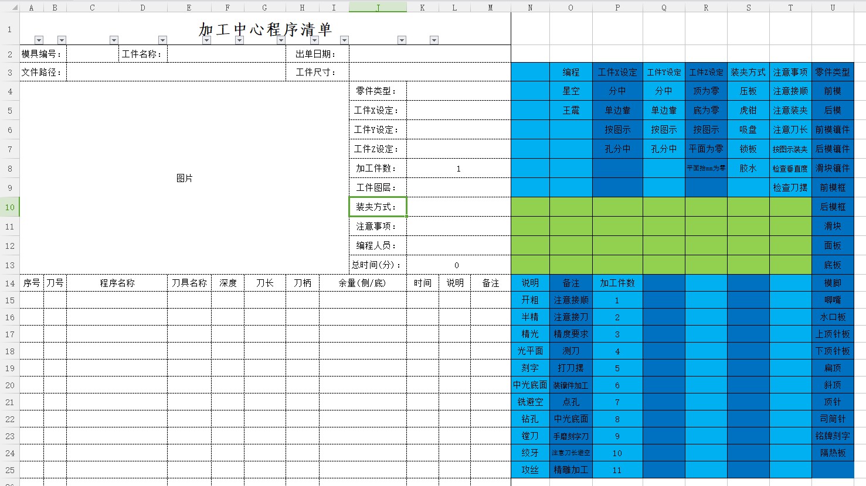Viewport: 866px width, 486px height.
Task: Select the 刀号 table header cell
Action: pyautogui.click(x=55, y=283)
